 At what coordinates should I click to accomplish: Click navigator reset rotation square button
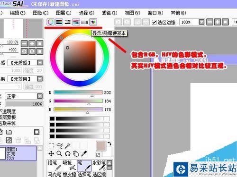40,51
